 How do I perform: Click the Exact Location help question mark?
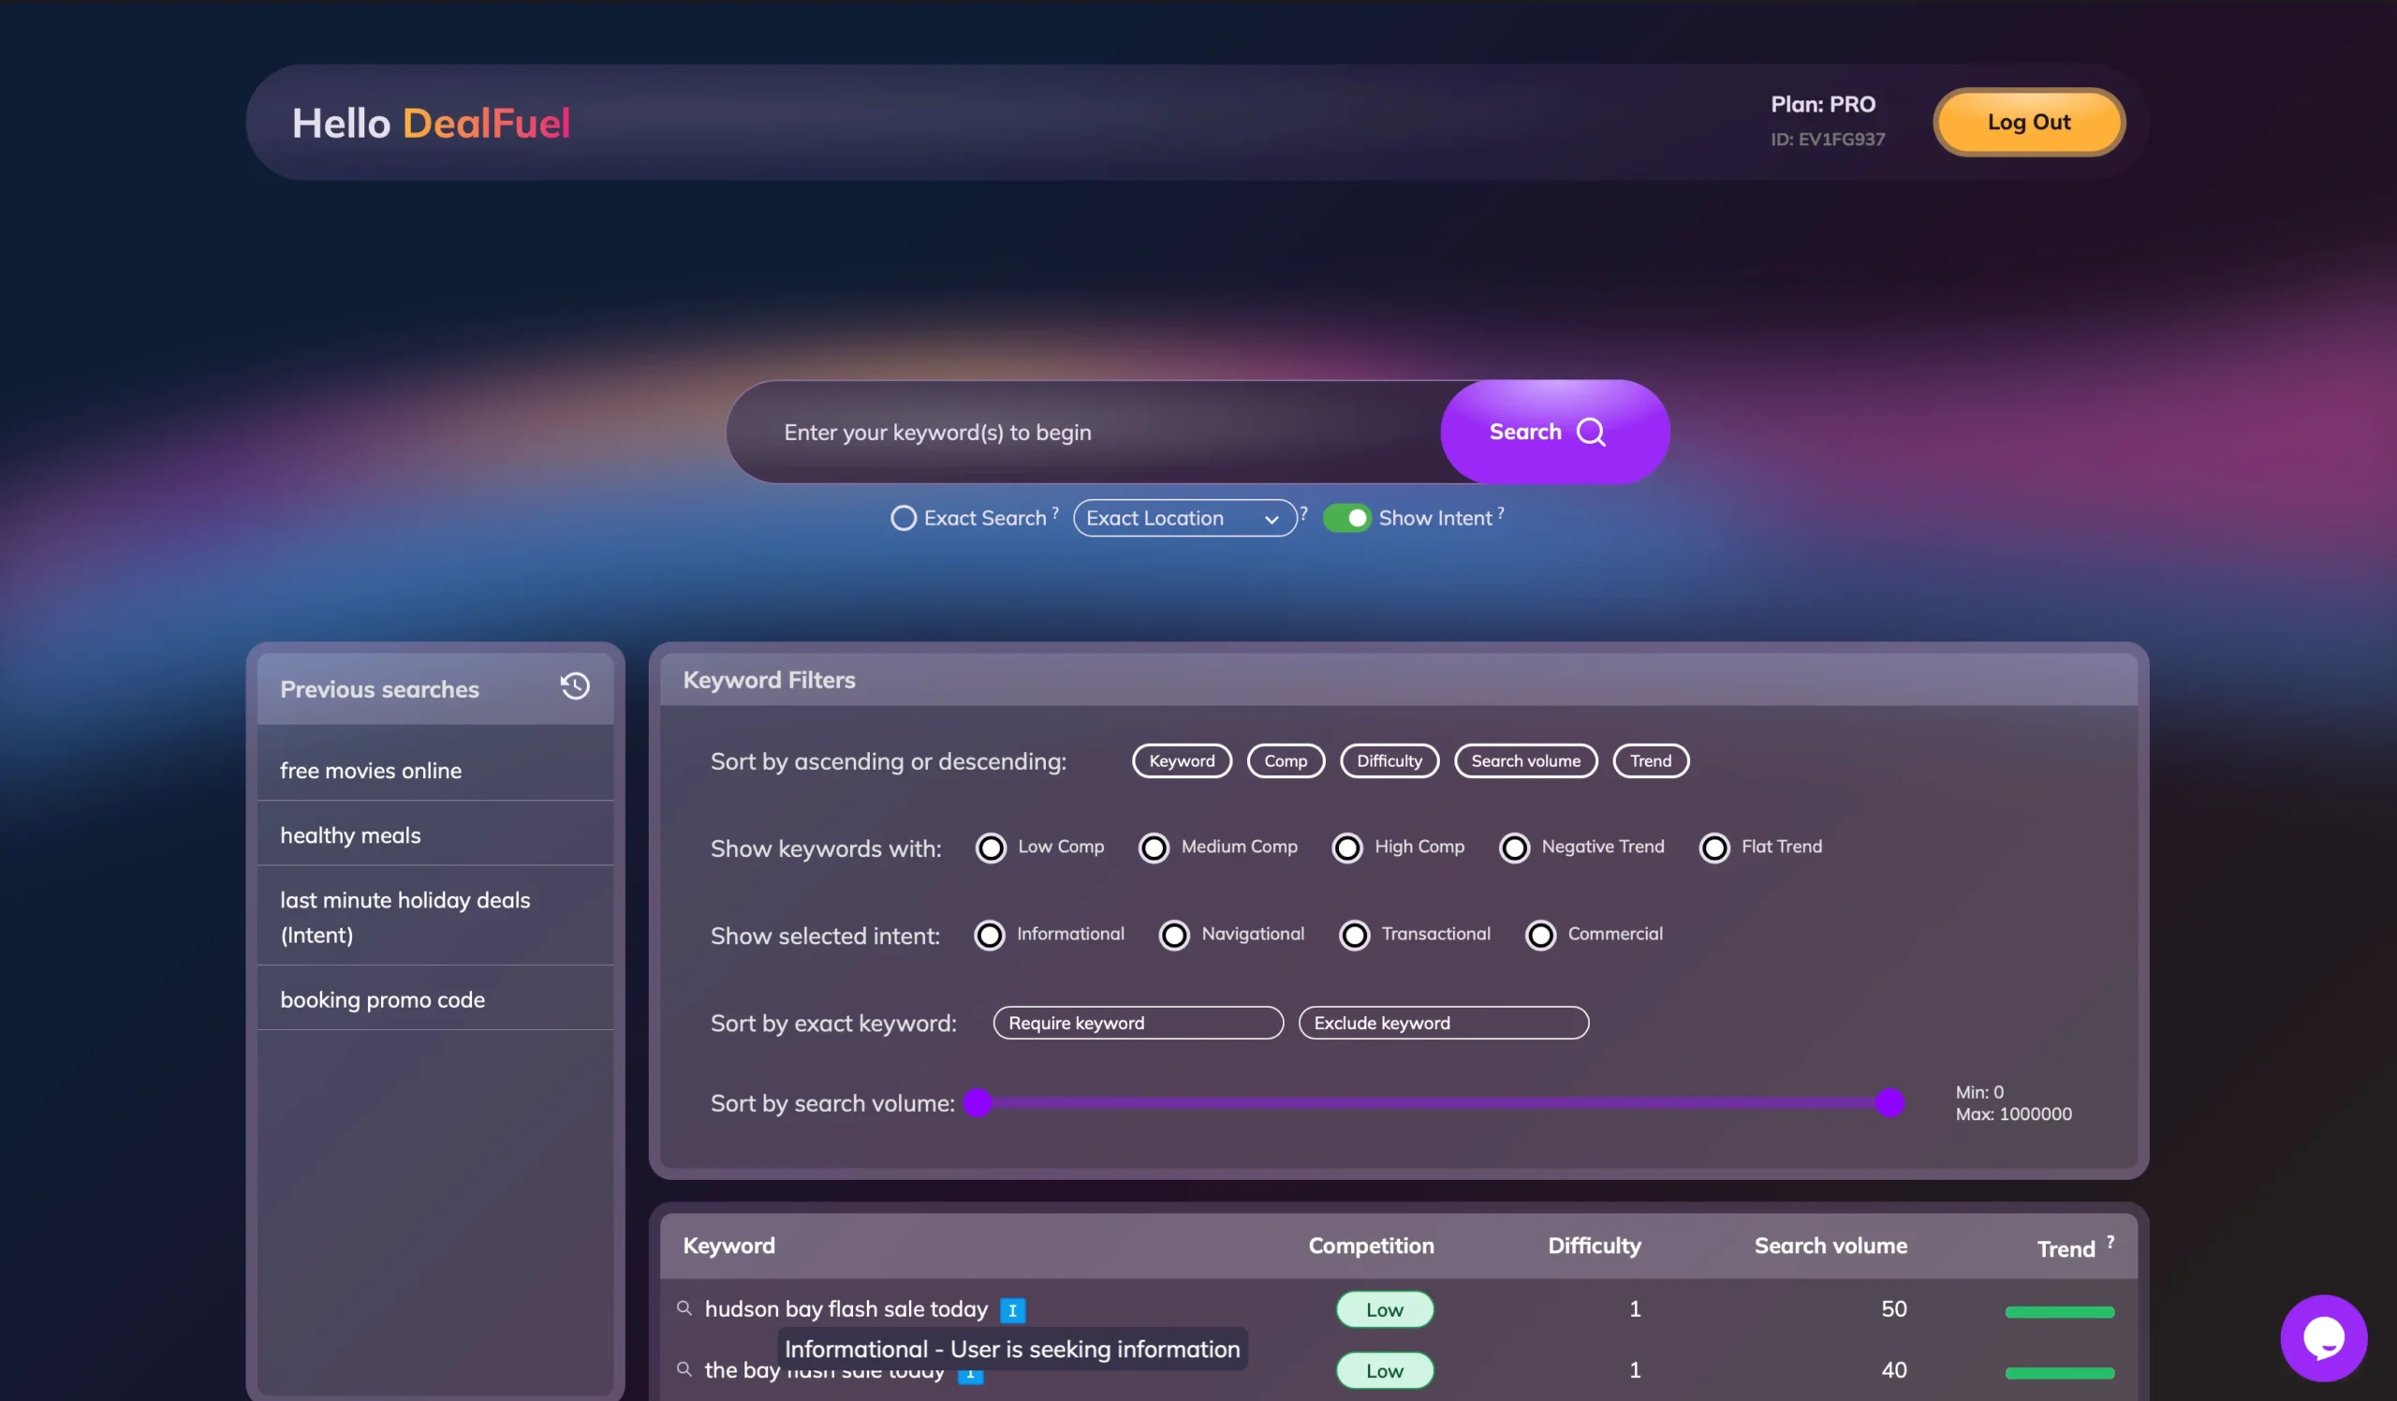[x=1303, y=511]
